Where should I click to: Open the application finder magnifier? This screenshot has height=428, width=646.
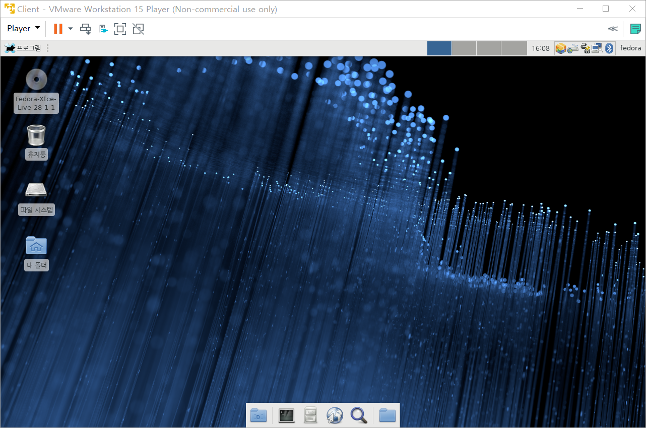point(359,415)
